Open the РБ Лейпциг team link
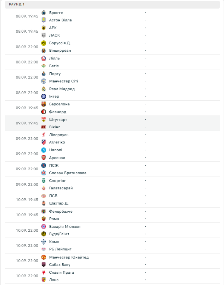Image resolution: width=224 pixels, height=285 pixels. coord(60,249)
